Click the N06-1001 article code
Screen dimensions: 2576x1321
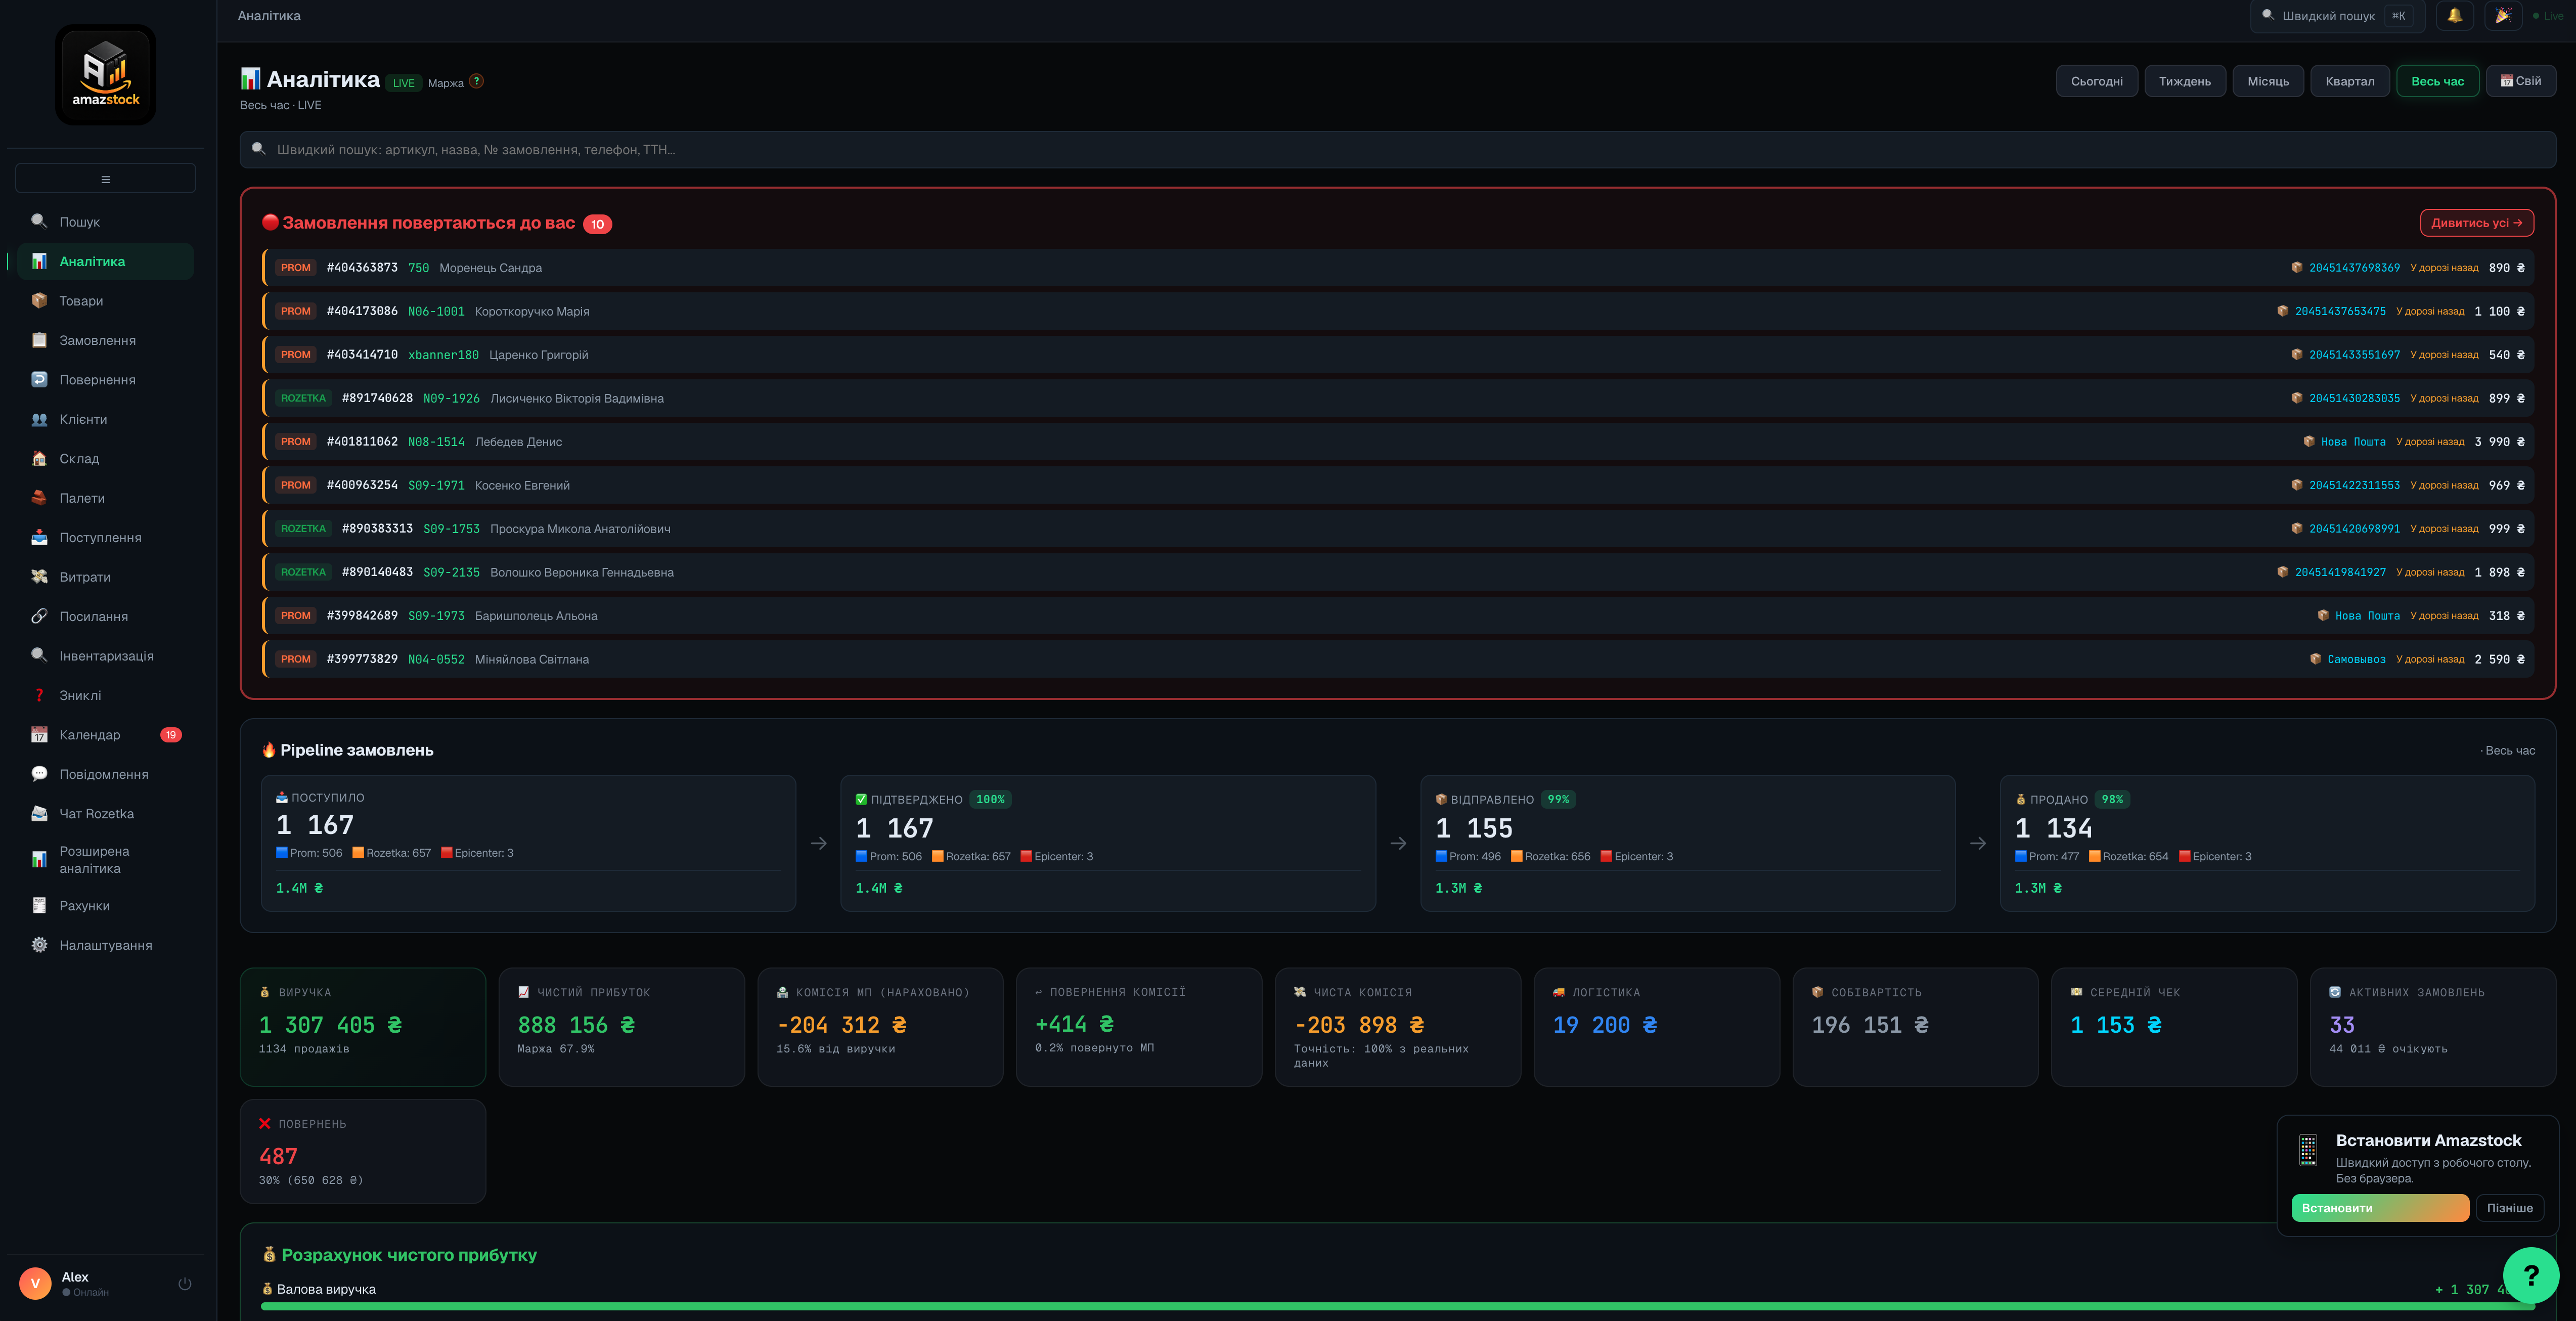pyautogui.click(x=436, y=311)
